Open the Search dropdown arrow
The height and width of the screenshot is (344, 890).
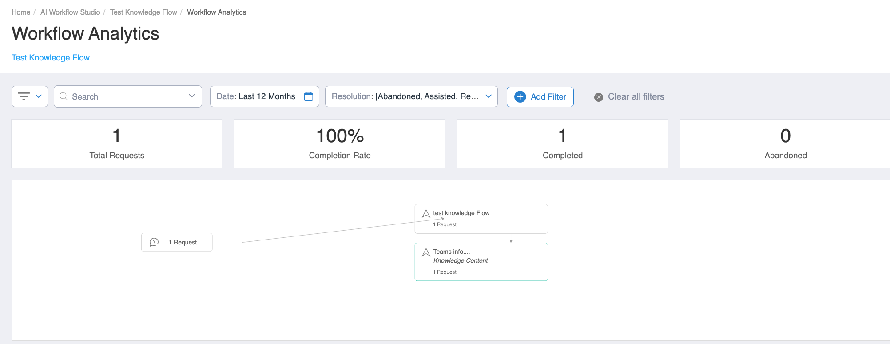click(192, 96)
